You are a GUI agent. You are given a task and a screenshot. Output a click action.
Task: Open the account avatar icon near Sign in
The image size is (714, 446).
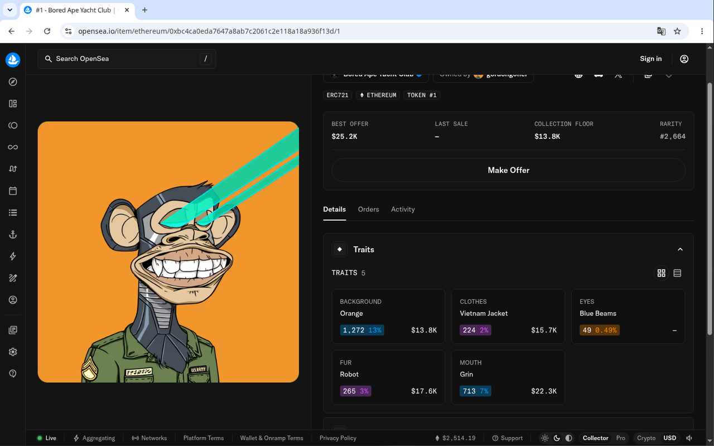[x=684, y=59]
